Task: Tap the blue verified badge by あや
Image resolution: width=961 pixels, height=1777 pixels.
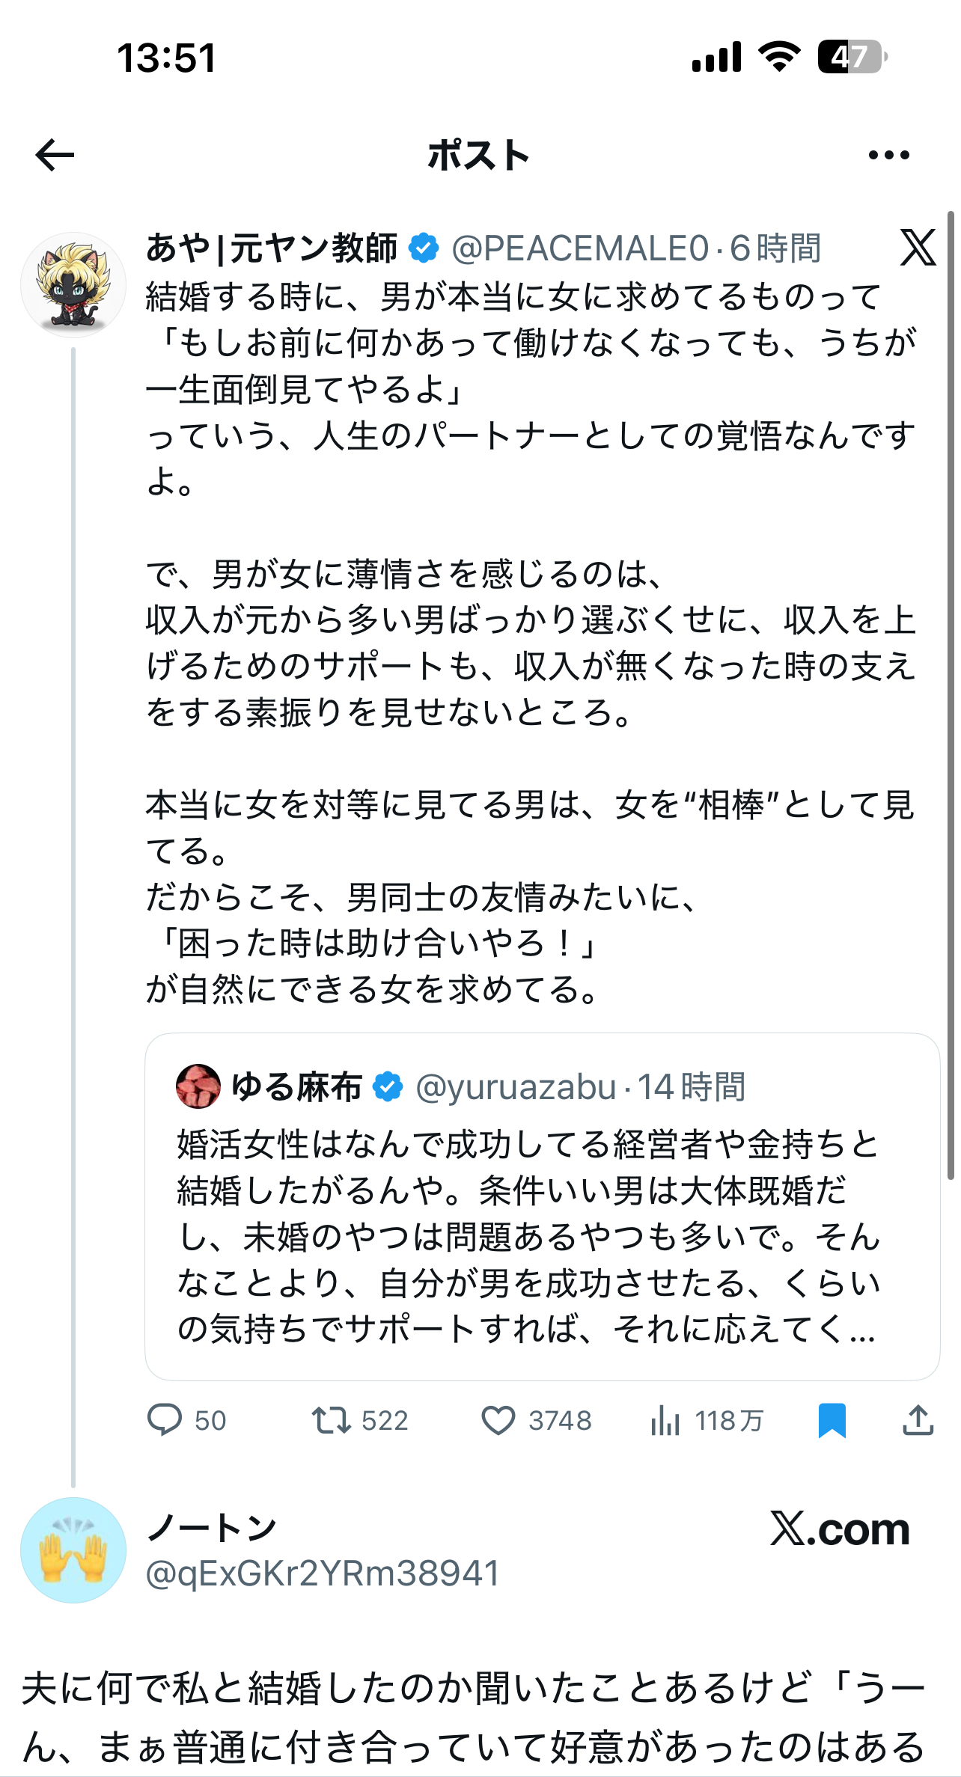Action: [424, 248]
